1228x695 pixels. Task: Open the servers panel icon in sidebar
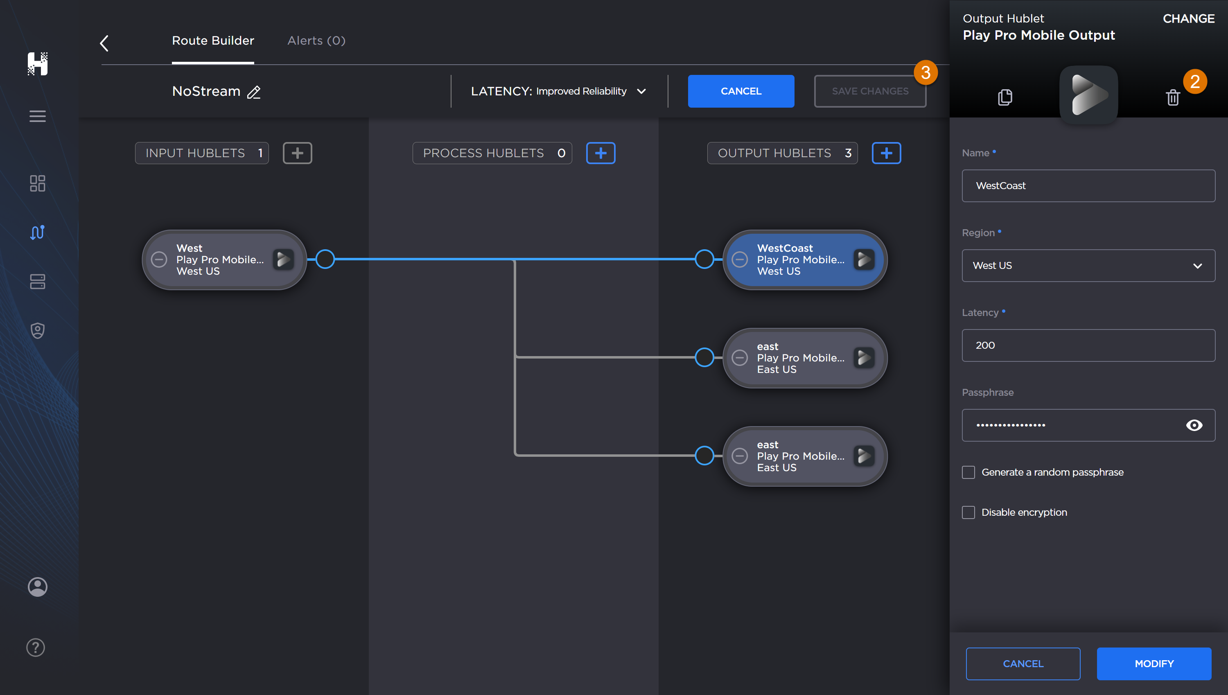click(x=37, y=282)
